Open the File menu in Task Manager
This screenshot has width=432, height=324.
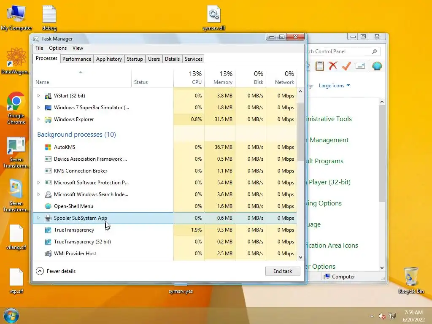pyautogui.click(x=39, y=48)
